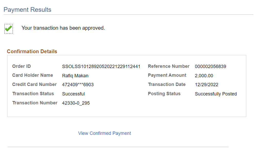Click the Card Holder Name label
Viewport: 259px width, 153px height.
(32, 75)
